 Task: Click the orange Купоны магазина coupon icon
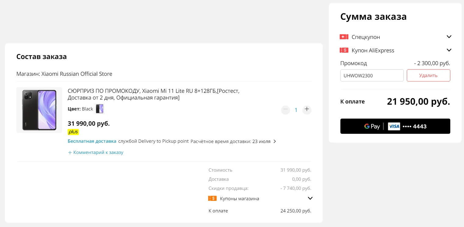point(212,198)
